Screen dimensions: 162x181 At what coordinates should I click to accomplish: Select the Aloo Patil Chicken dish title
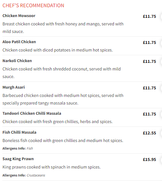19,42
